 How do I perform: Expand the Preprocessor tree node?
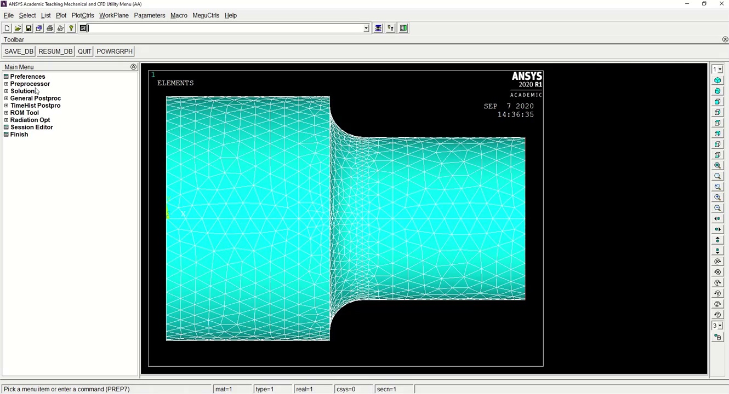(6, 84)
